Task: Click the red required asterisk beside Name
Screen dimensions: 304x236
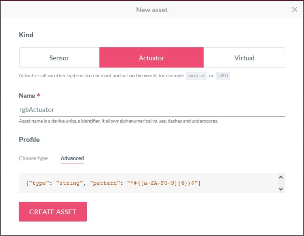Action: coord(39,96)
